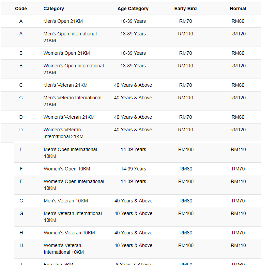Select the Women's Veteran 10KM category cell

[69, 233]
